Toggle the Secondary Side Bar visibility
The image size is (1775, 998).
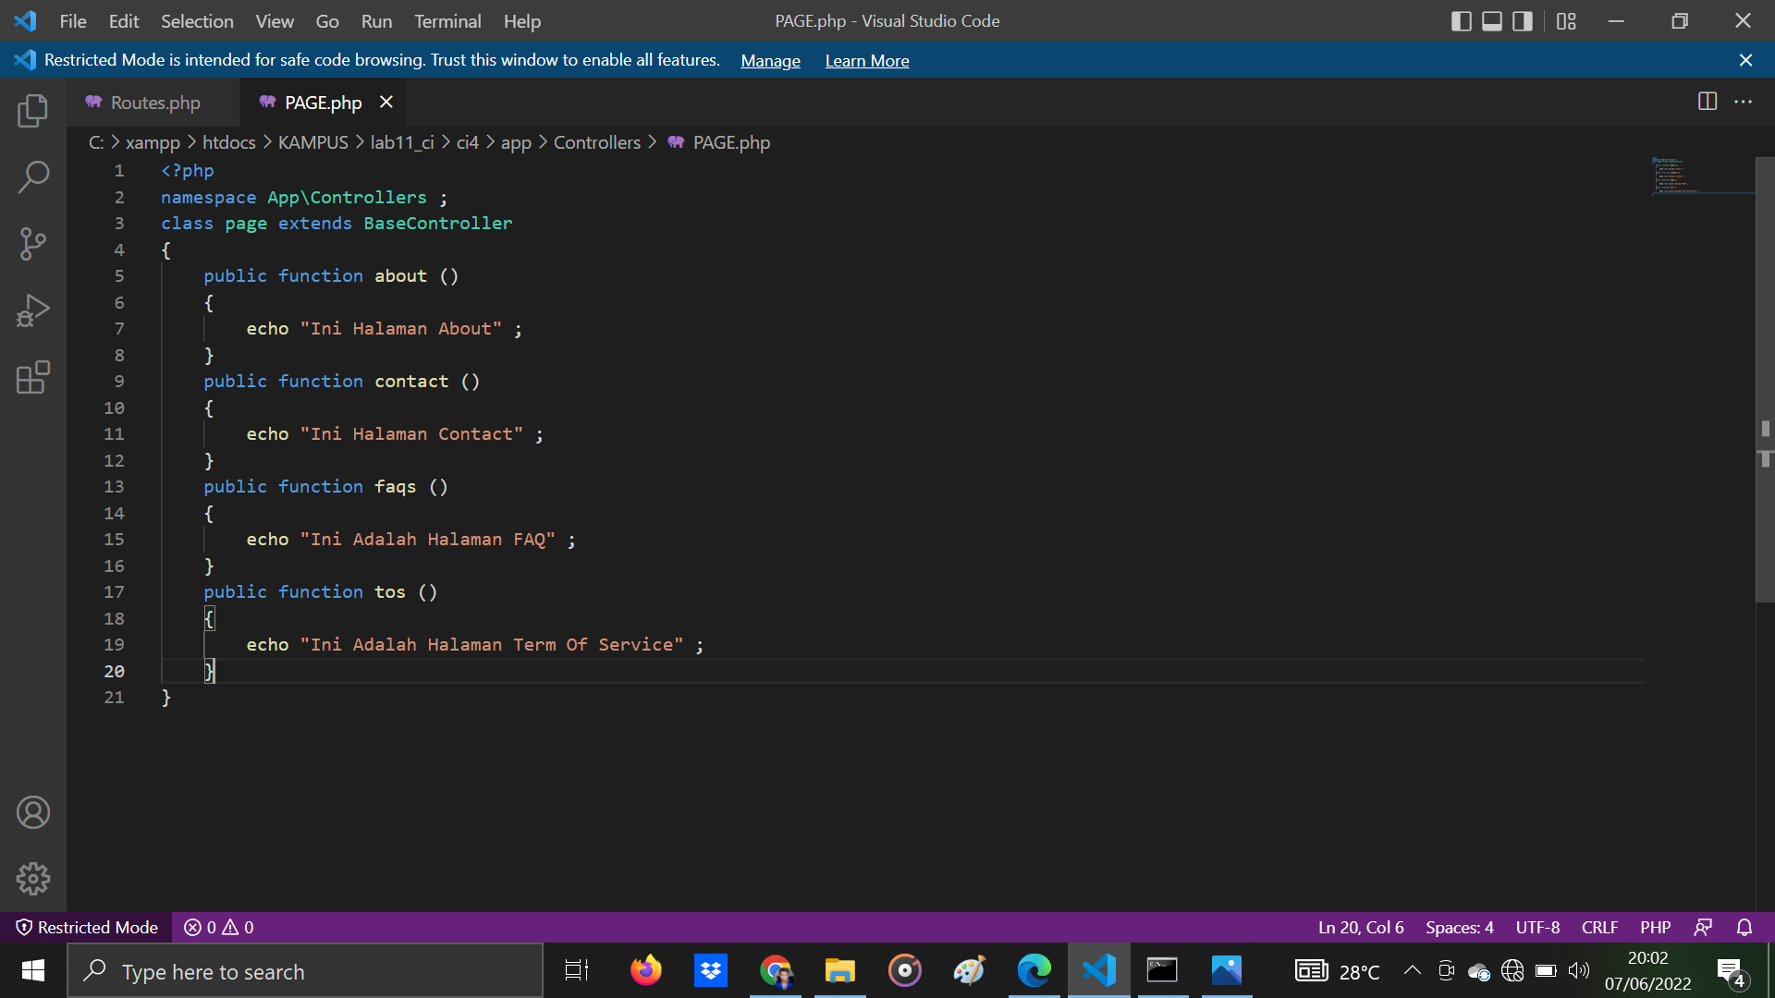click(1522, 20)
